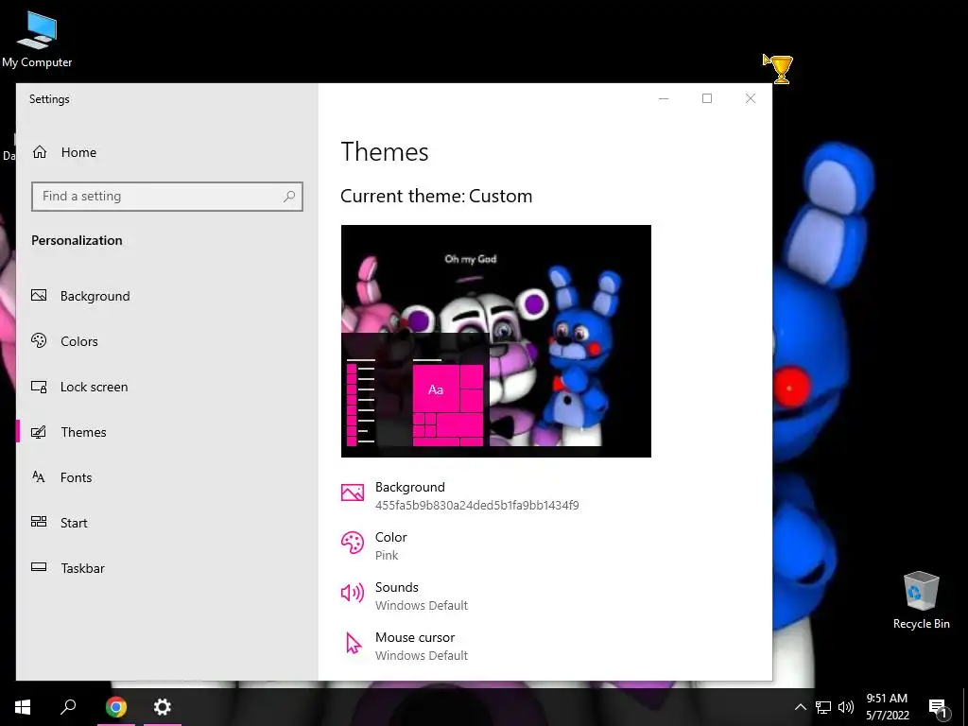Click the Background picture icon in sidebar
This screenshot has width=968, height=726.
point(39,295)
